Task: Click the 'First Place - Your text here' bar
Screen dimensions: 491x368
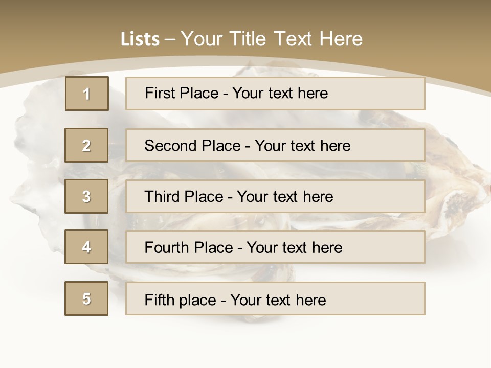Action: pos(275,94)
